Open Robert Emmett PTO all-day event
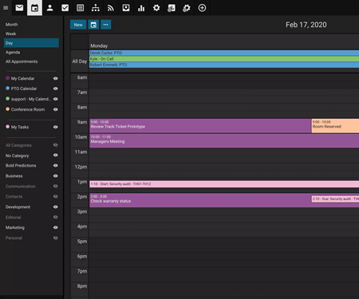The height and width of the screenshot is (299, 359). pyautogui.click(x=224, y=65)
